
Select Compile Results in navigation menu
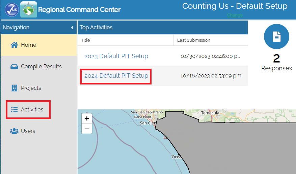click(x=41, y=67)
